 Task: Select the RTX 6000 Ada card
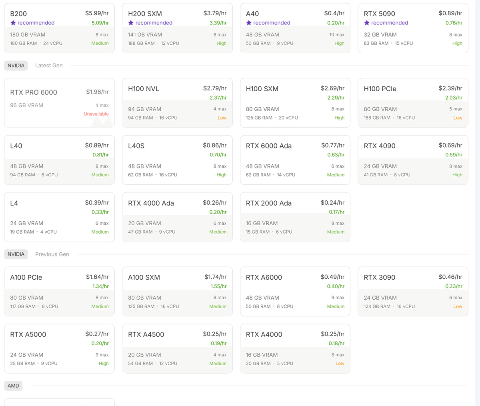(295, 160)
